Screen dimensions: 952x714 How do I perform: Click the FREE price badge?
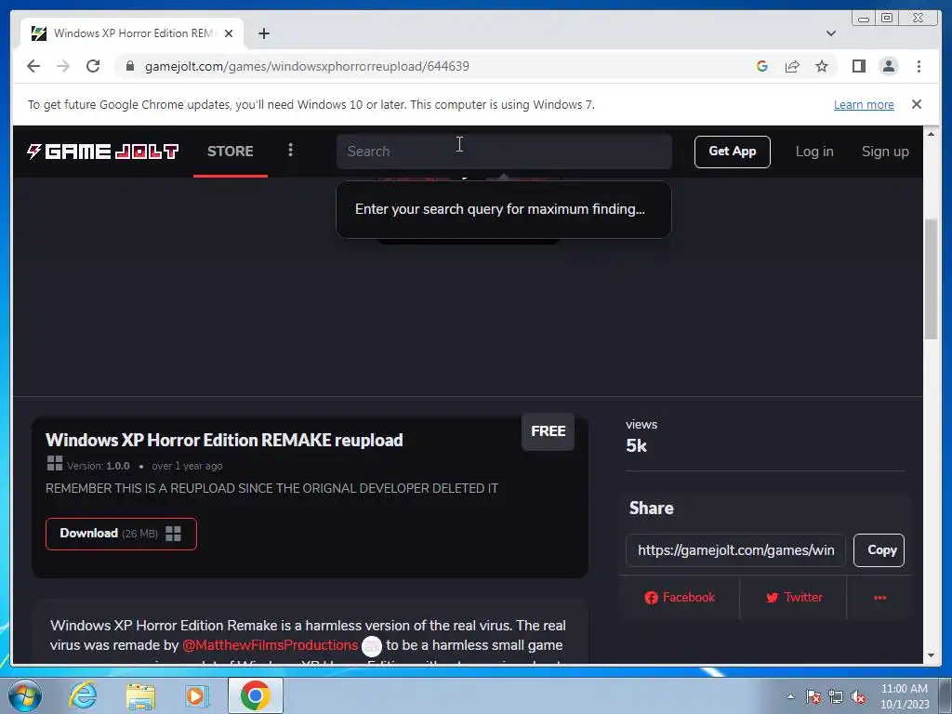[548, 431]
